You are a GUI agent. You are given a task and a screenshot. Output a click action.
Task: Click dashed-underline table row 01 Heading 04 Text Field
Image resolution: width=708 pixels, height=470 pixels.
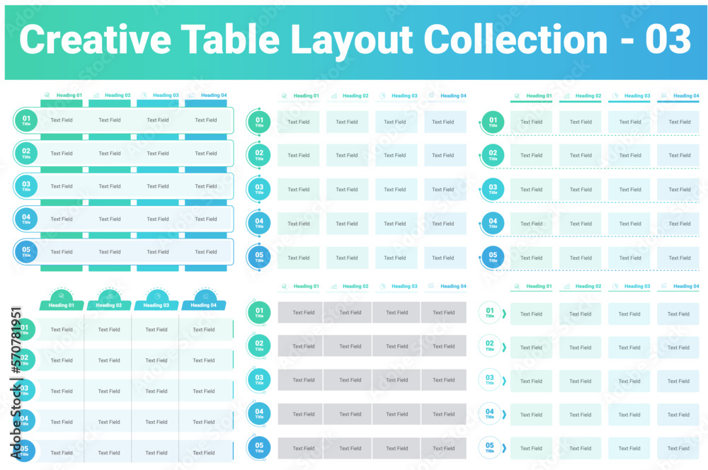[678, 122]
